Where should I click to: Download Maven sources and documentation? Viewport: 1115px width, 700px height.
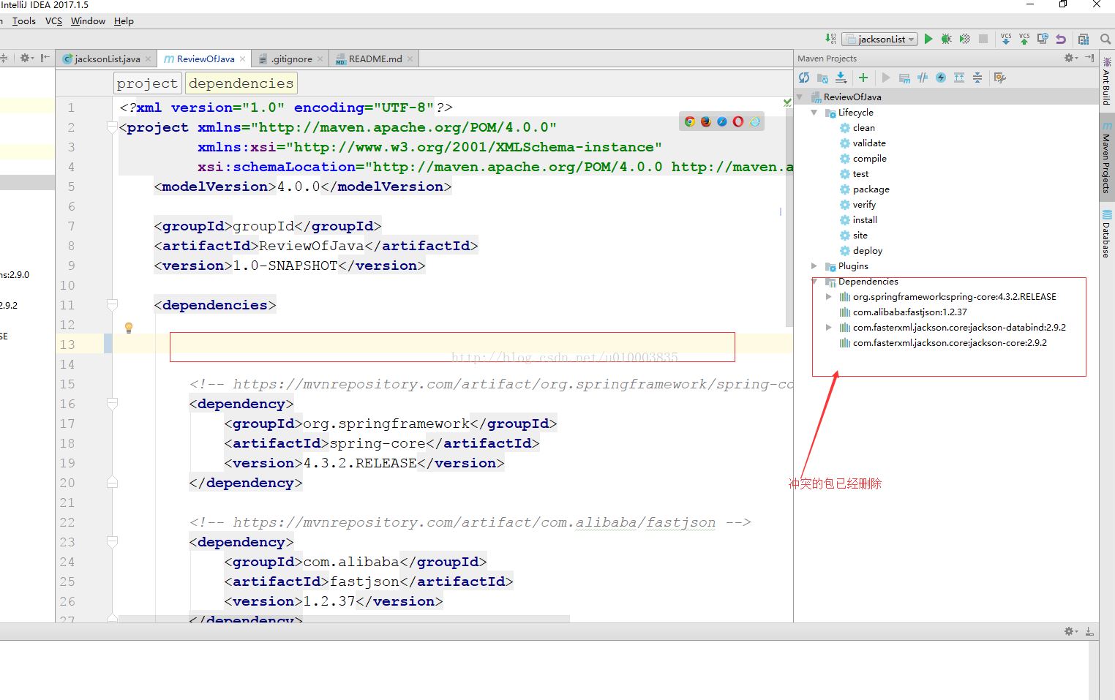pos(841,78)
